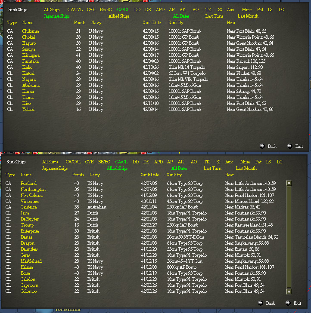Select TK filter in the top panel
The height and width of the screenshot is (313, 311).
[x=208, y=9]
